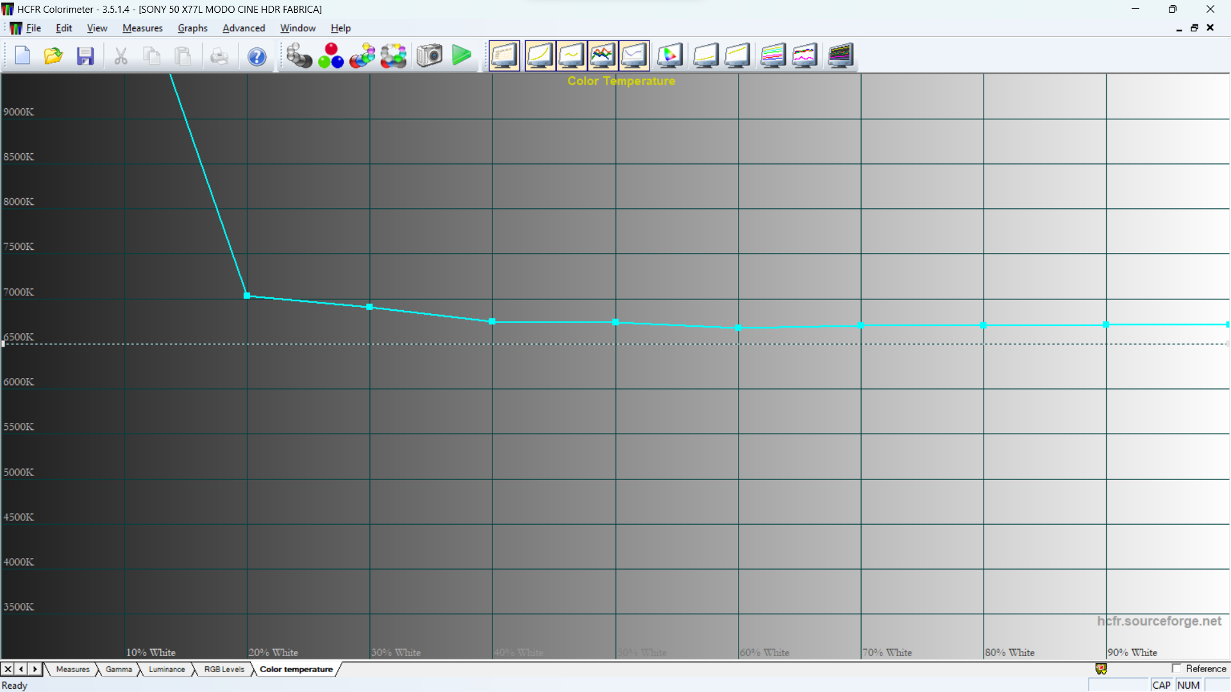This screenshot has height=692, width=1231.
Task: Open the dark-screen measures combo view icon
Action: [x=841, y=56]
